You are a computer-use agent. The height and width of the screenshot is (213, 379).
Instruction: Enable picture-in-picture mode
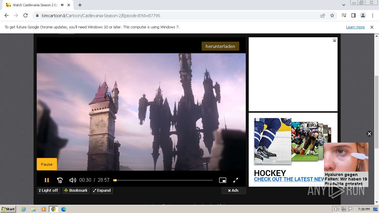tap(223, 180)
